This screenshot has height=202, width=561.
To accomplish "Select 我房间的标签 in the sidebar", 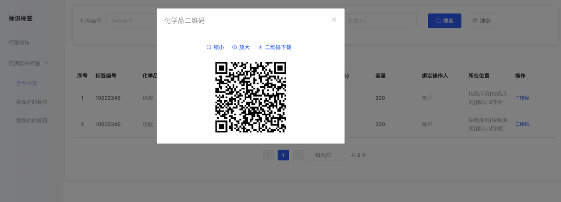I will click(x=32, y=121).
